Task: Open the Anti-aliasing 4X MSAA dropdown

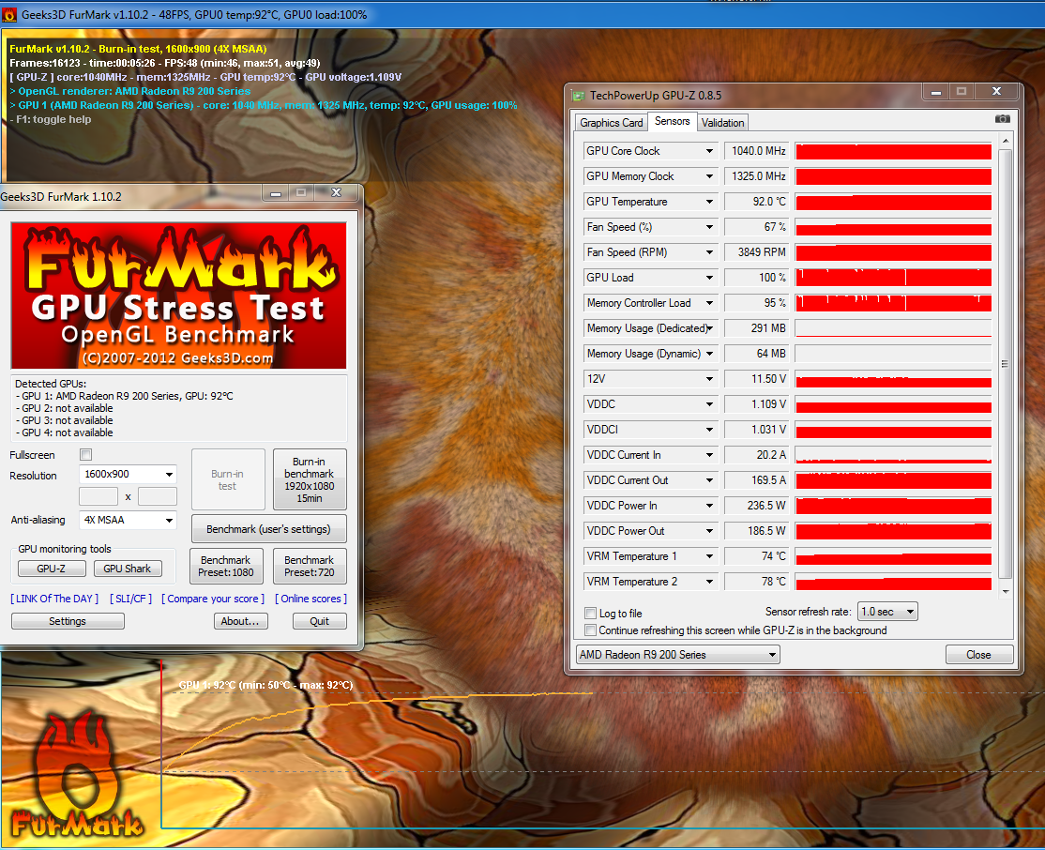Action: click(x=128, y=520)
